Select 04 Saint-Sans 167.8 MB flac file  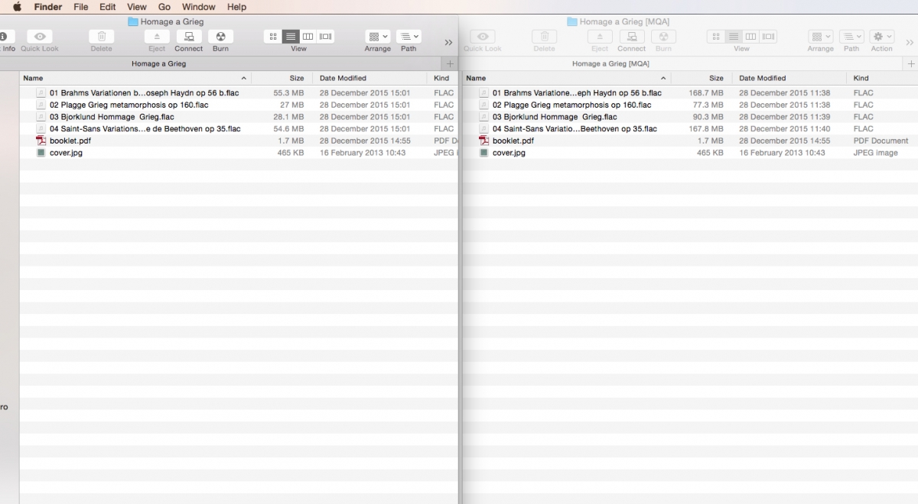point(690,129)
